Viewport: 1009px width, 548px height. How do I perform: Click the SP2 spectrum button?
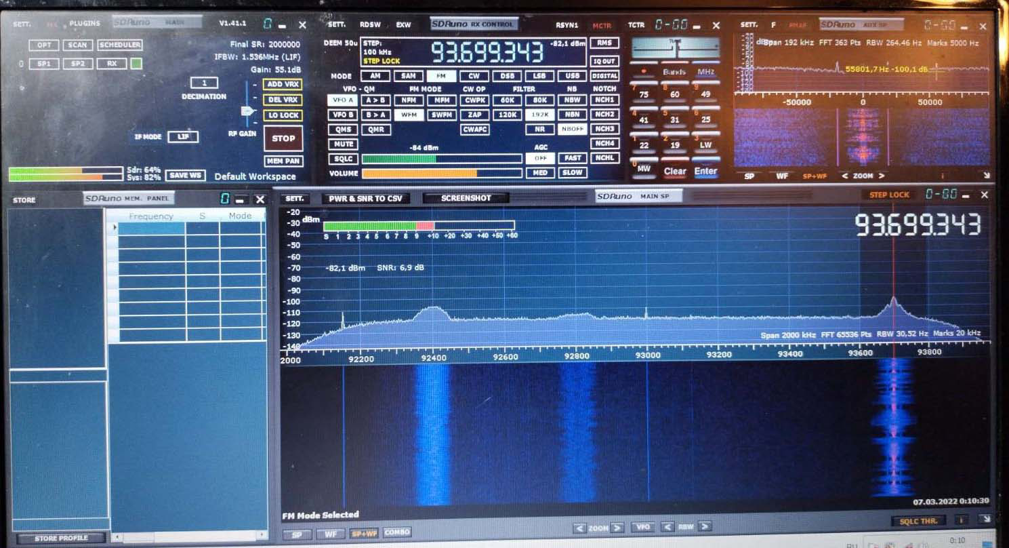(78, 64)
